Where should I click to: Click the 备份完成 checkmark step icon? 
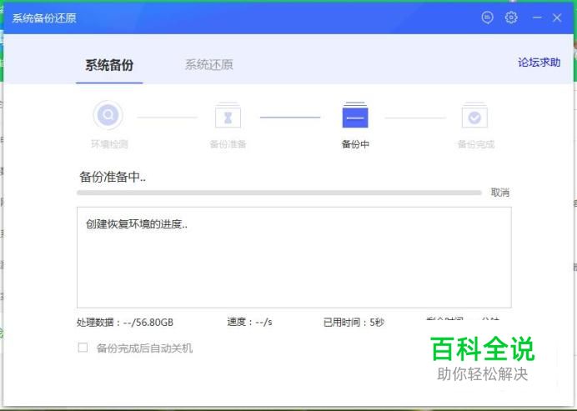[474, 116]
